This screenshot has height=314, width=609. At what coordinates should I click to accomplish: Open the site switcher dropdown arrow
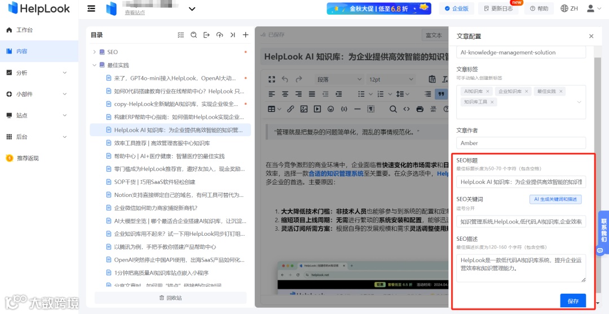tap(192, 9)
